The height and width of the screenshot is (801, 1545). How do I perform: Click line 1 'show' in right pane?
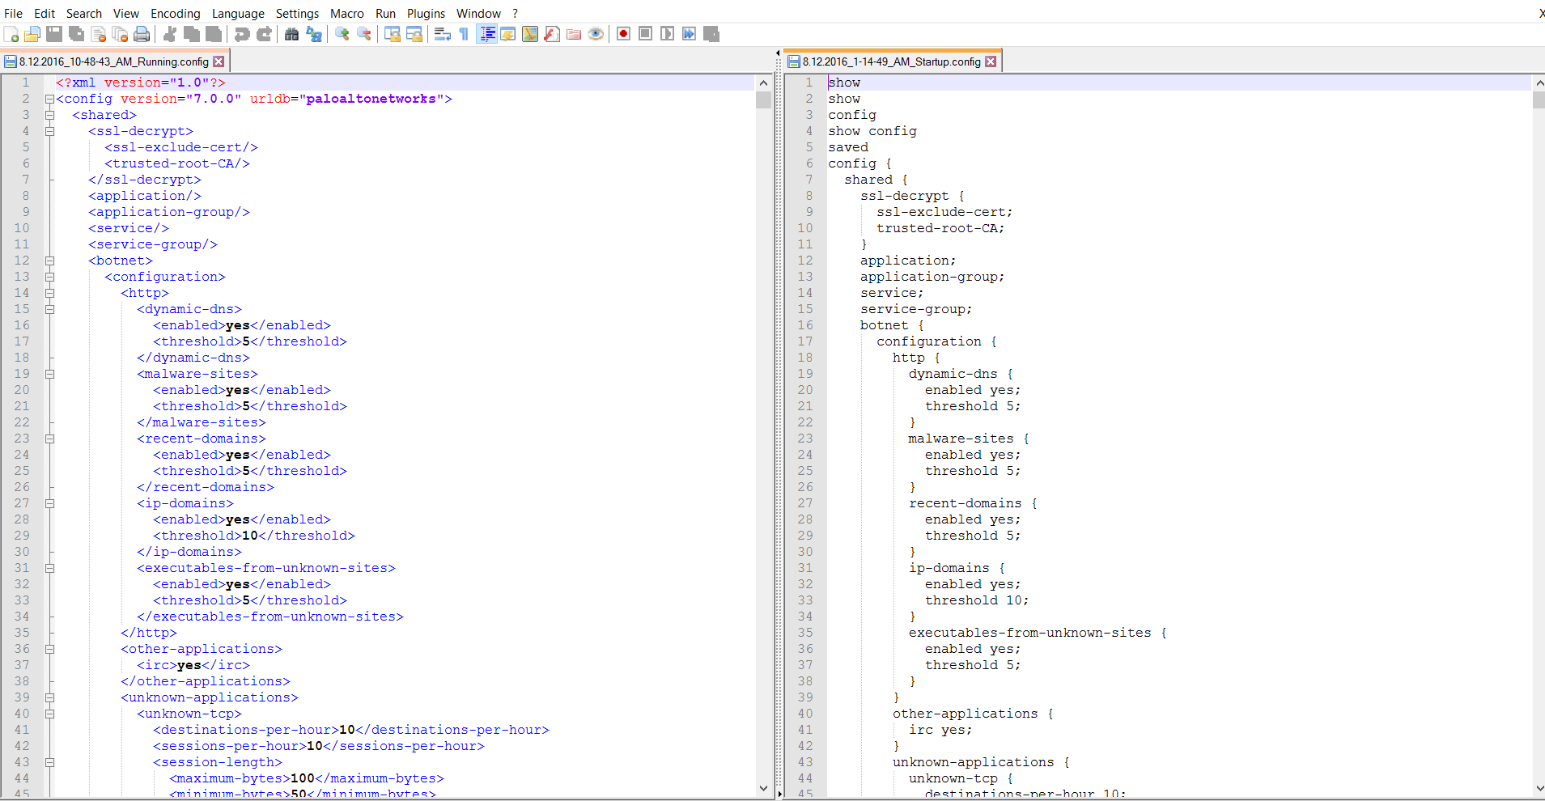coord(844,83)
